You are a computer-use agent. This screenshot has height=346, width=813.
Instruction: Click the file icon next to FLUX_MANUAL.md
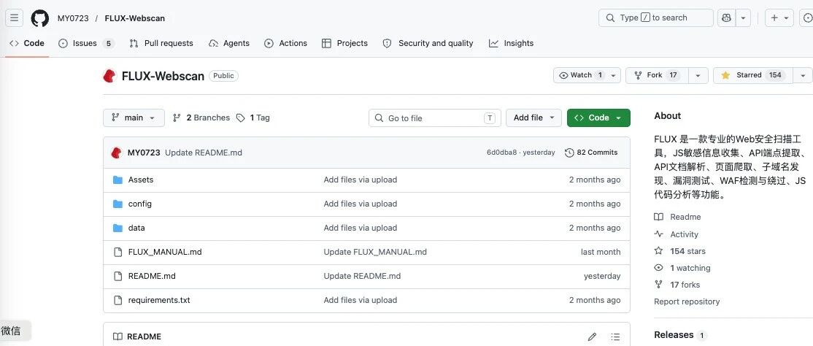tap(117, 252)
